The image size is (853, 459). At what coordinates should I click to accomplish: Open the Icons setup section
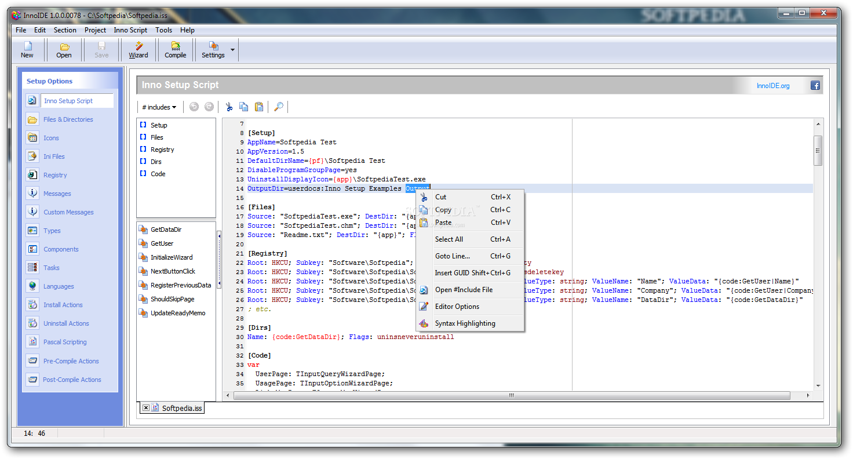(51, 138)
